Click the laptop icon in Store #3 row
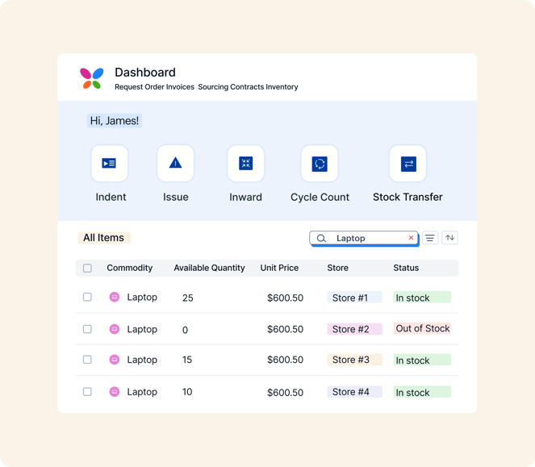This screenshot has height=467, width=535. 115,360
